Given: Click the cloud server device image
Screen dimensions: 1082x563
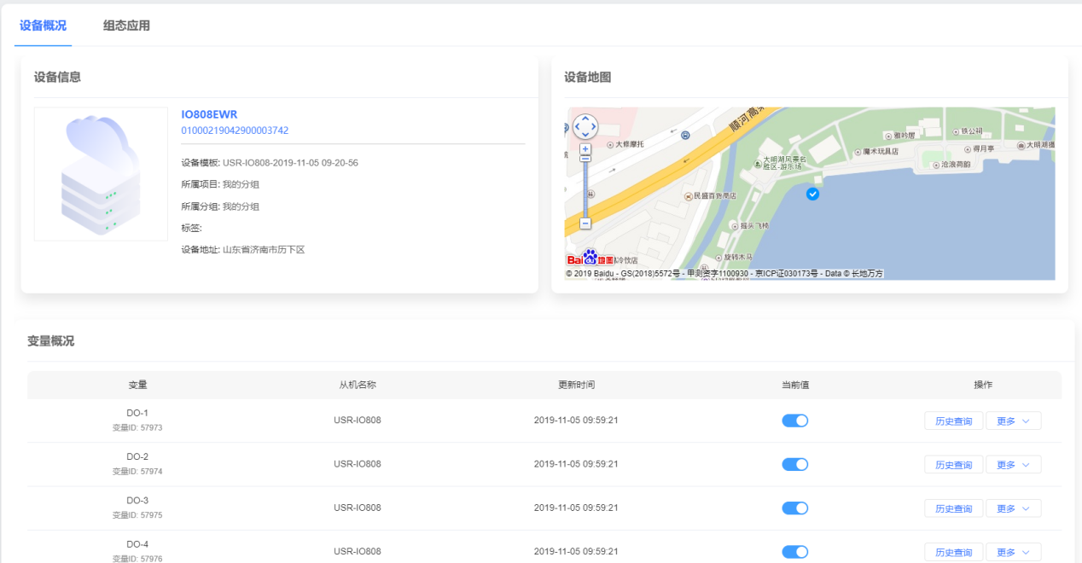Looking at the screenshot, I should pos(101,174).
